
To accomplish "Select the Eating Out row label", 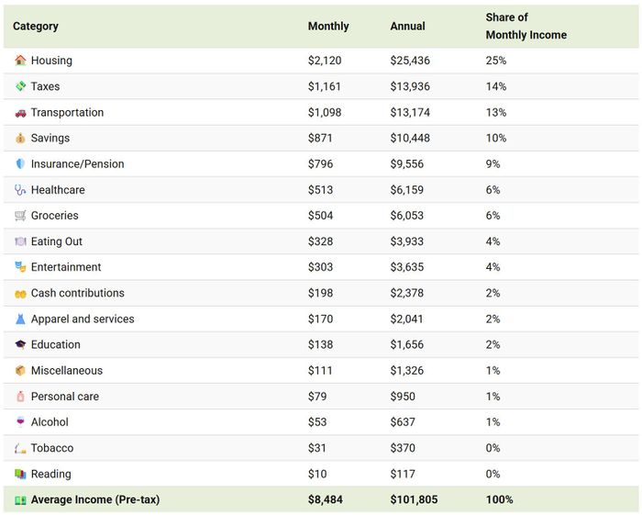I will (56, 241).
